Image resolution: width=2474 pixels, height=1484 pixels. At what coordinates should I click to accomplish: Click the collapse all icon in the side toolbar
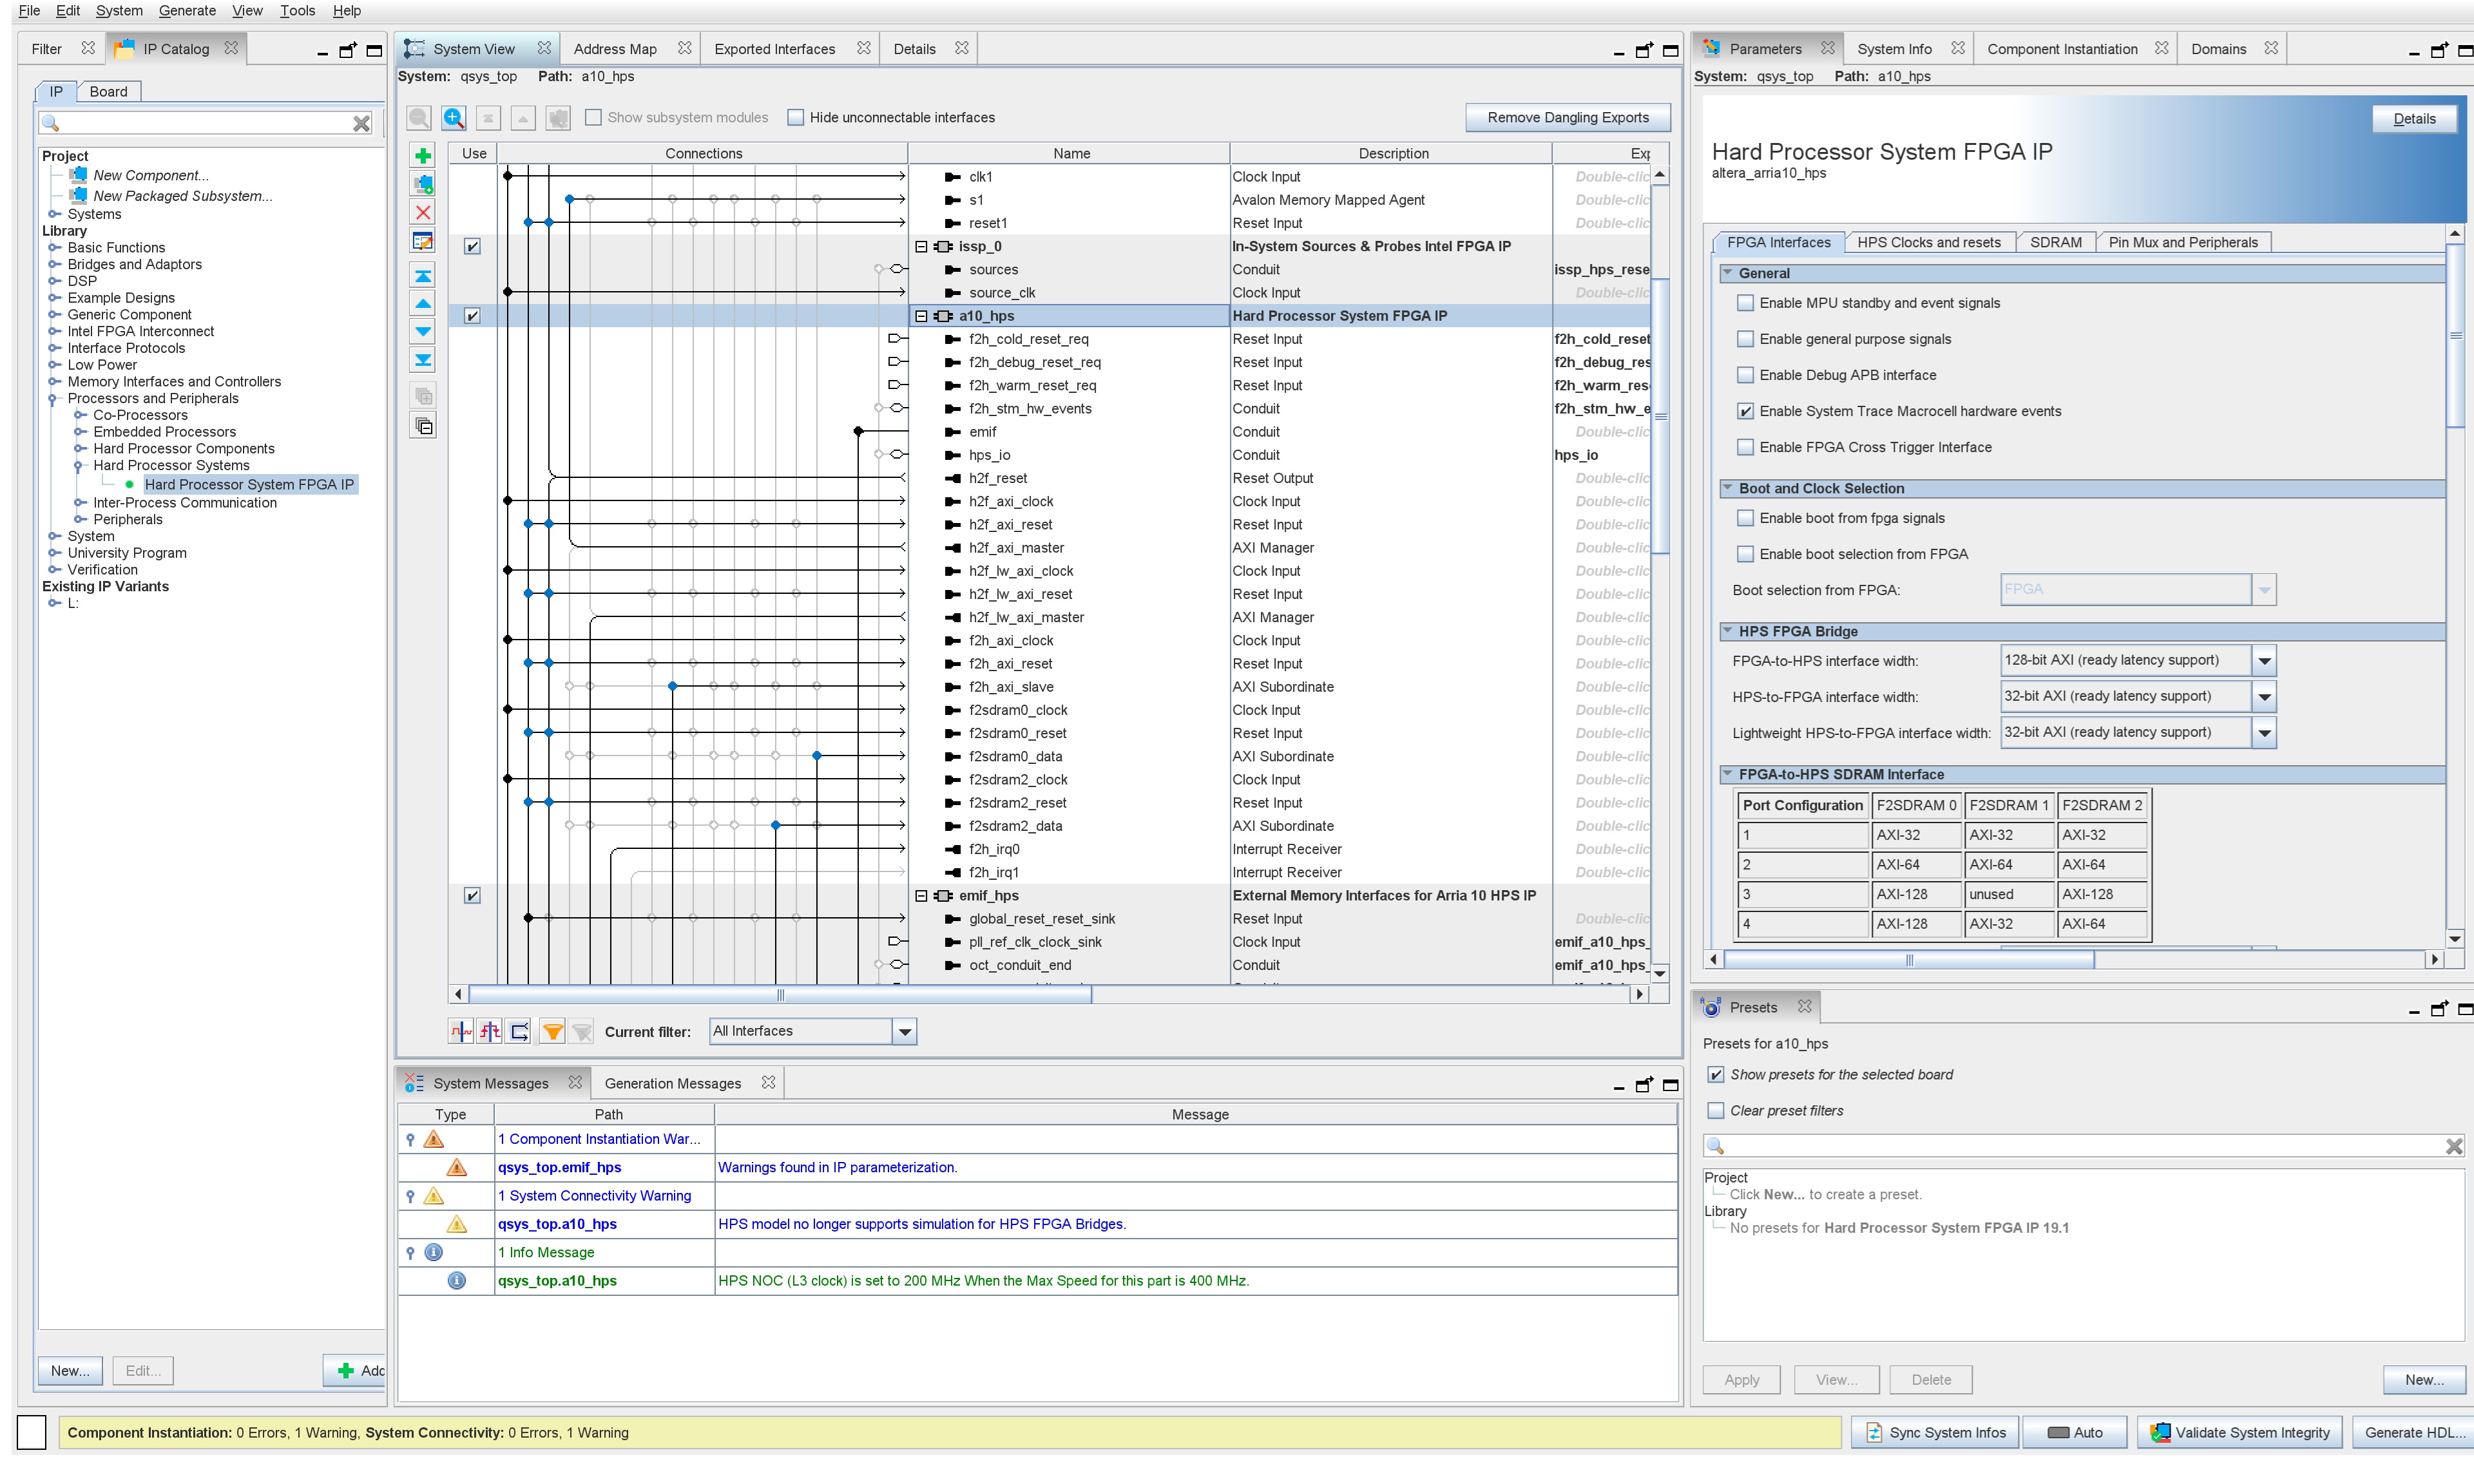click(423, 426)
